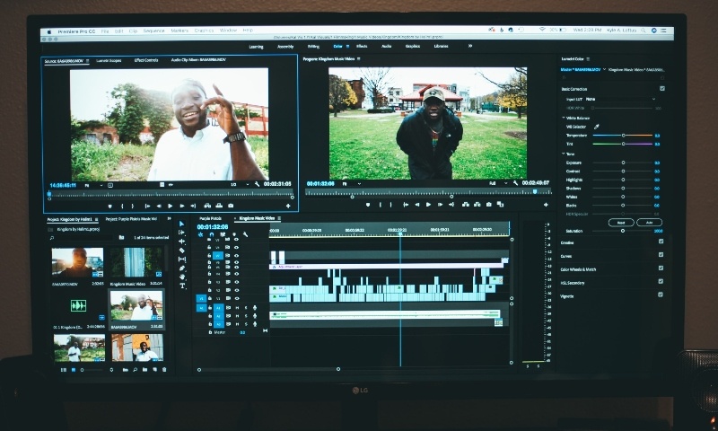Toggle lock on the Master track
The image size is (718, 431).
click(210, 332)
